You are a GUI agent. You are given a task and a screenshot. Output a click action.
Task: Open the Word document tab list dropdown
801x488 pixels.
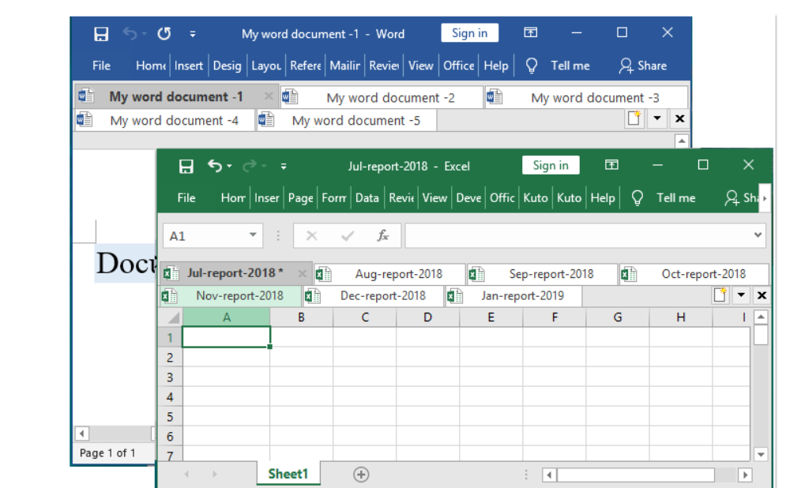(657, 118)
